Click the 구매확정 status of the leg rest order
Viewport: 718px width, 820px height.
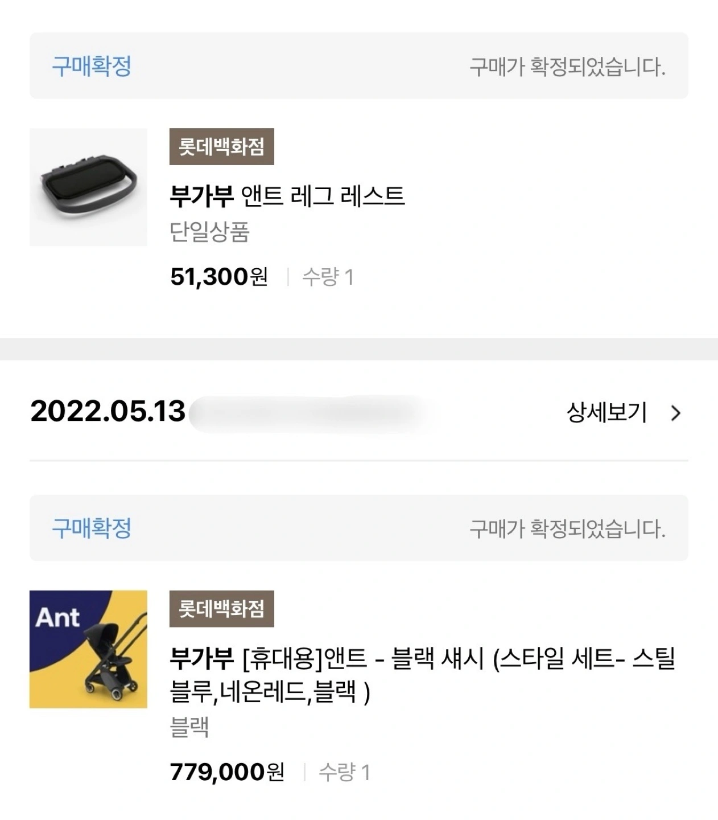click(x=92, y=66)
